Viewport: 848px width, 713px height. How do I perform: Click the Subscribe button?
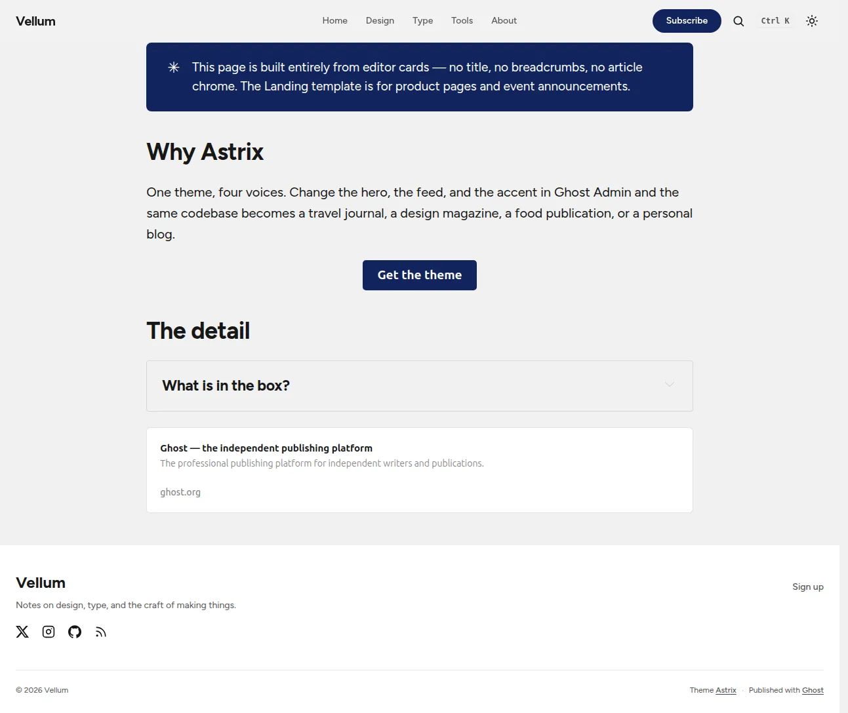[x=687, y=21]
